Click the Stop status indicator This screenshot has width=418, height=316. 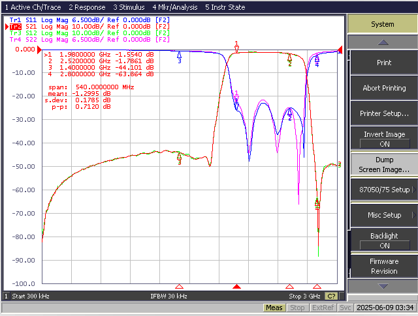coord(297,308)
